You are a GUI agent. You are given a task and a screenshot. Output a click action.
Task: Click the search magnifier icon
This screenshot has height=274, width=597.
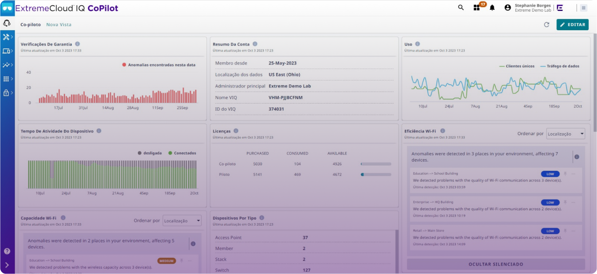coord(461,7)
